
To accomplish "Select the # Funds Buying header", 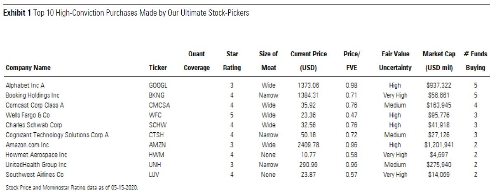I will click(475, 61).
